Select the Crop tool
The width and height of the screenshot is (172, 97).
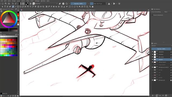[x=43, y=6]
